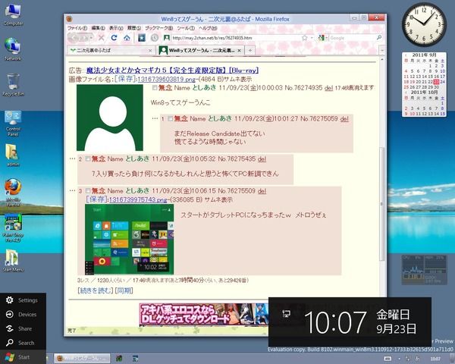Click the search magnifier in the Google box
The image size is (455, 364).
(x=379, y=38)
